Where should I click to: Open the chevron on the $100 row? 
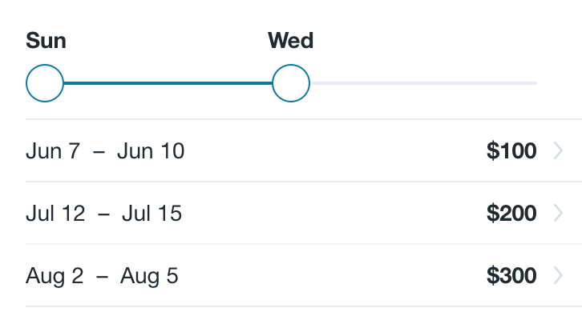[x=559, y=150]
